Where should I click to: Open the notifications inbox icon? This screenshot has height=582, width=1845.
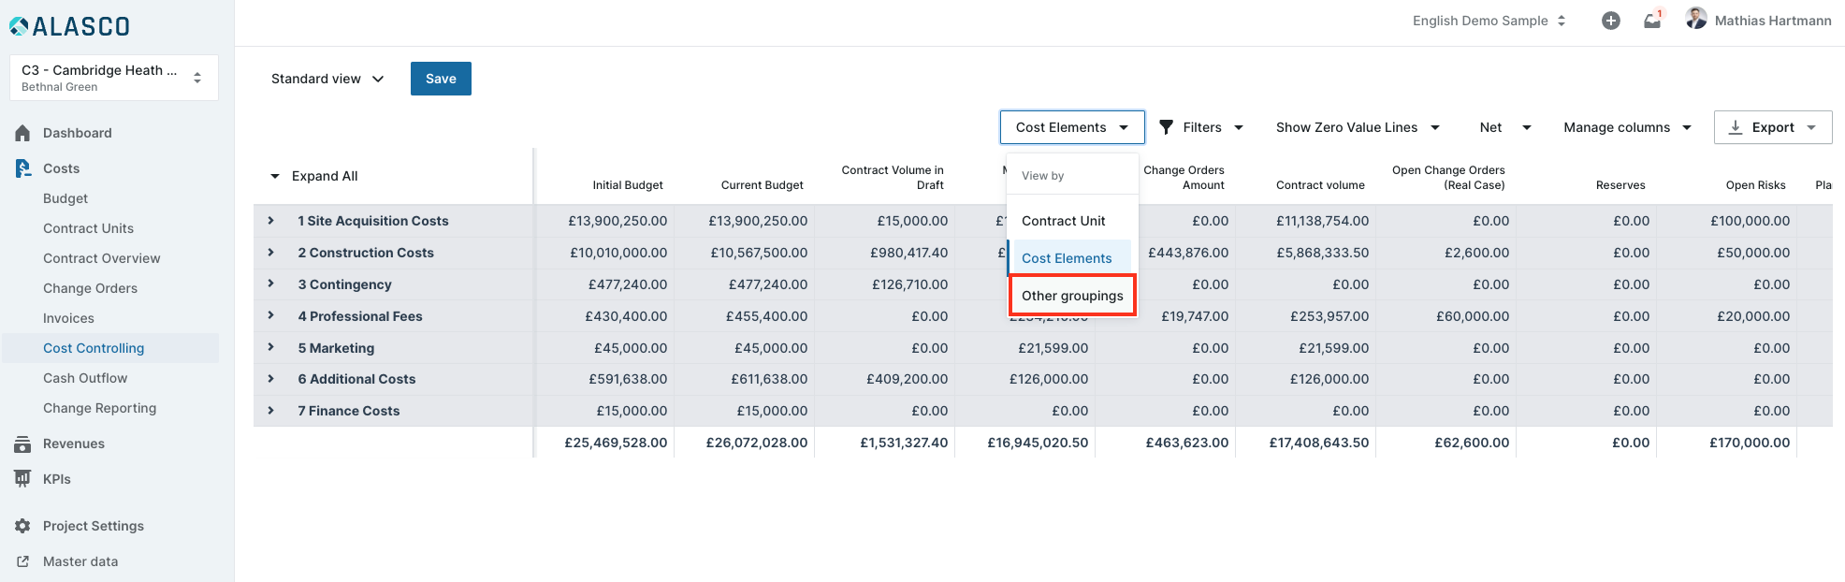tap(1652, 21)
